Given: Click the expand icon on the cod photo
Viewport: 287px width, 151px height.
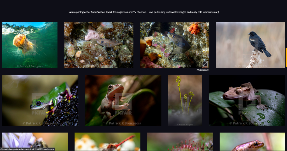Looking at the screenshot, I should pyautogui.click(x=205, y=64).
